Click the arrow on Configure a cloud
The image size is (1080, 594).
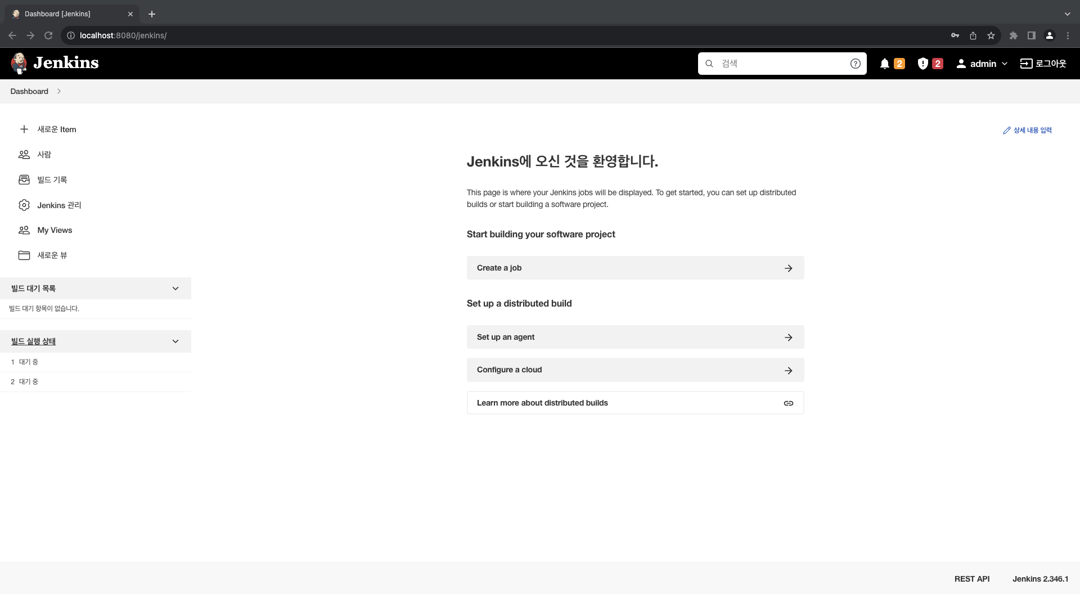coord(789,371)
